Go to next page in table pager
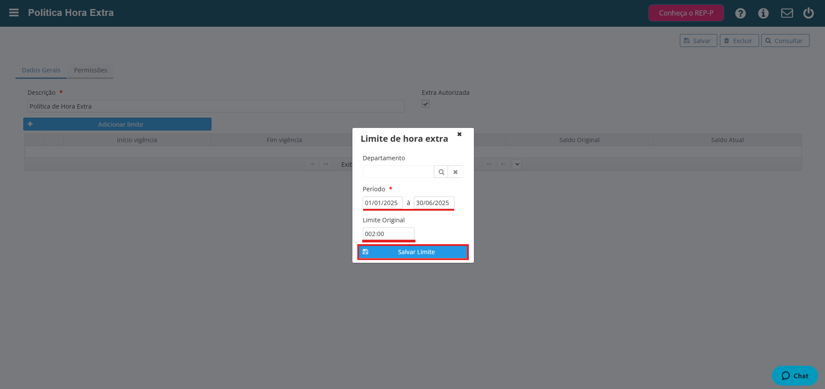 [489, 164]
